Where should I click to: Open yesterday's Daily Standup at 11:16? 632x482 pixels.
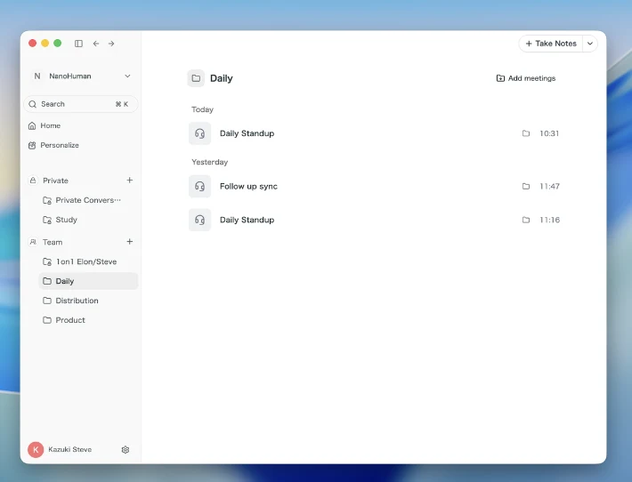click(375, 220)
